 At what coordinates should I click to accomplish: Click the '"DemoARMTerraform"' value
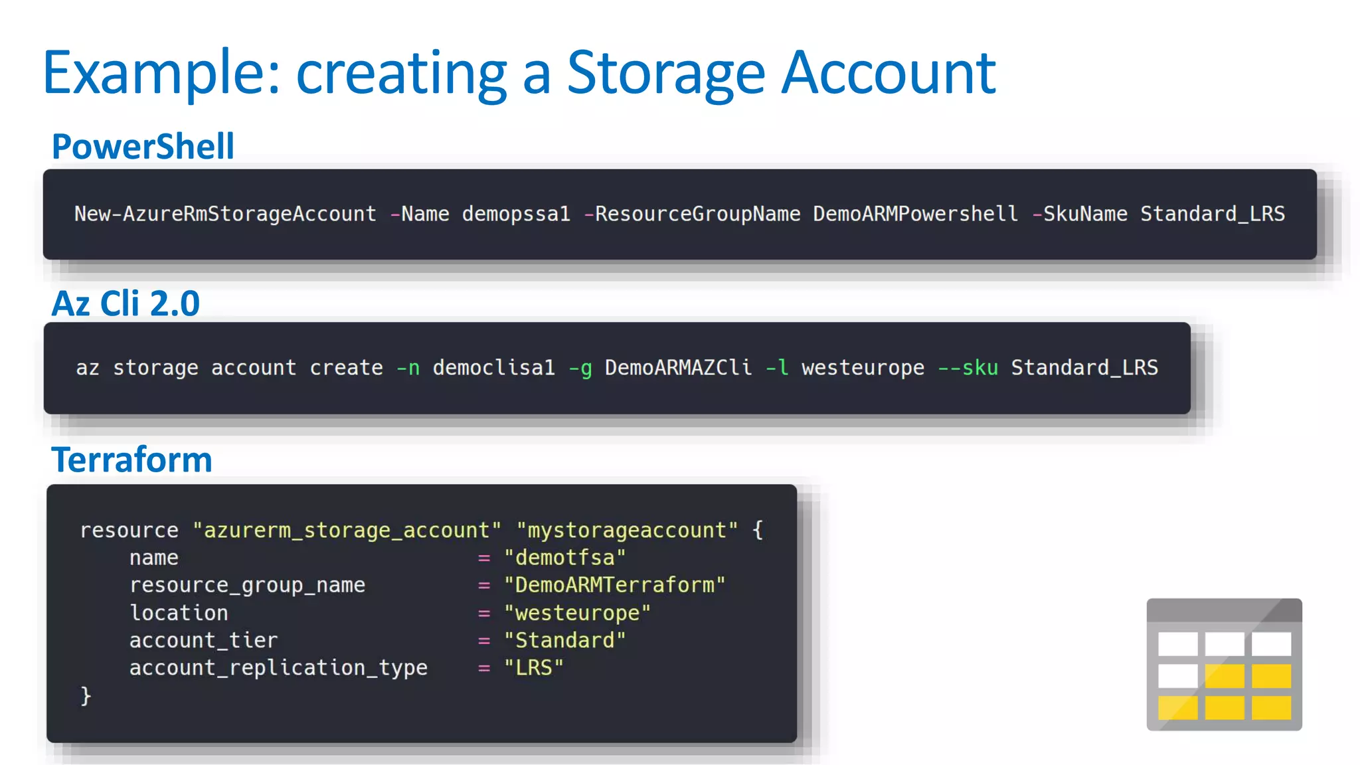[x=614, y=585]
